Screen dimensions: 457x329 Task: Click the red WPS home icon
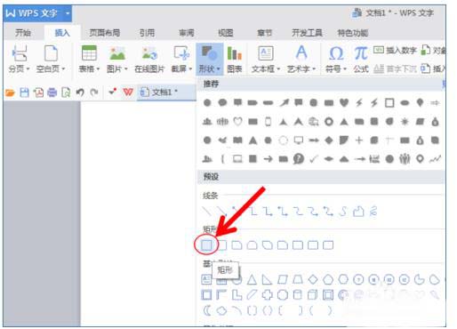point(128,92)
